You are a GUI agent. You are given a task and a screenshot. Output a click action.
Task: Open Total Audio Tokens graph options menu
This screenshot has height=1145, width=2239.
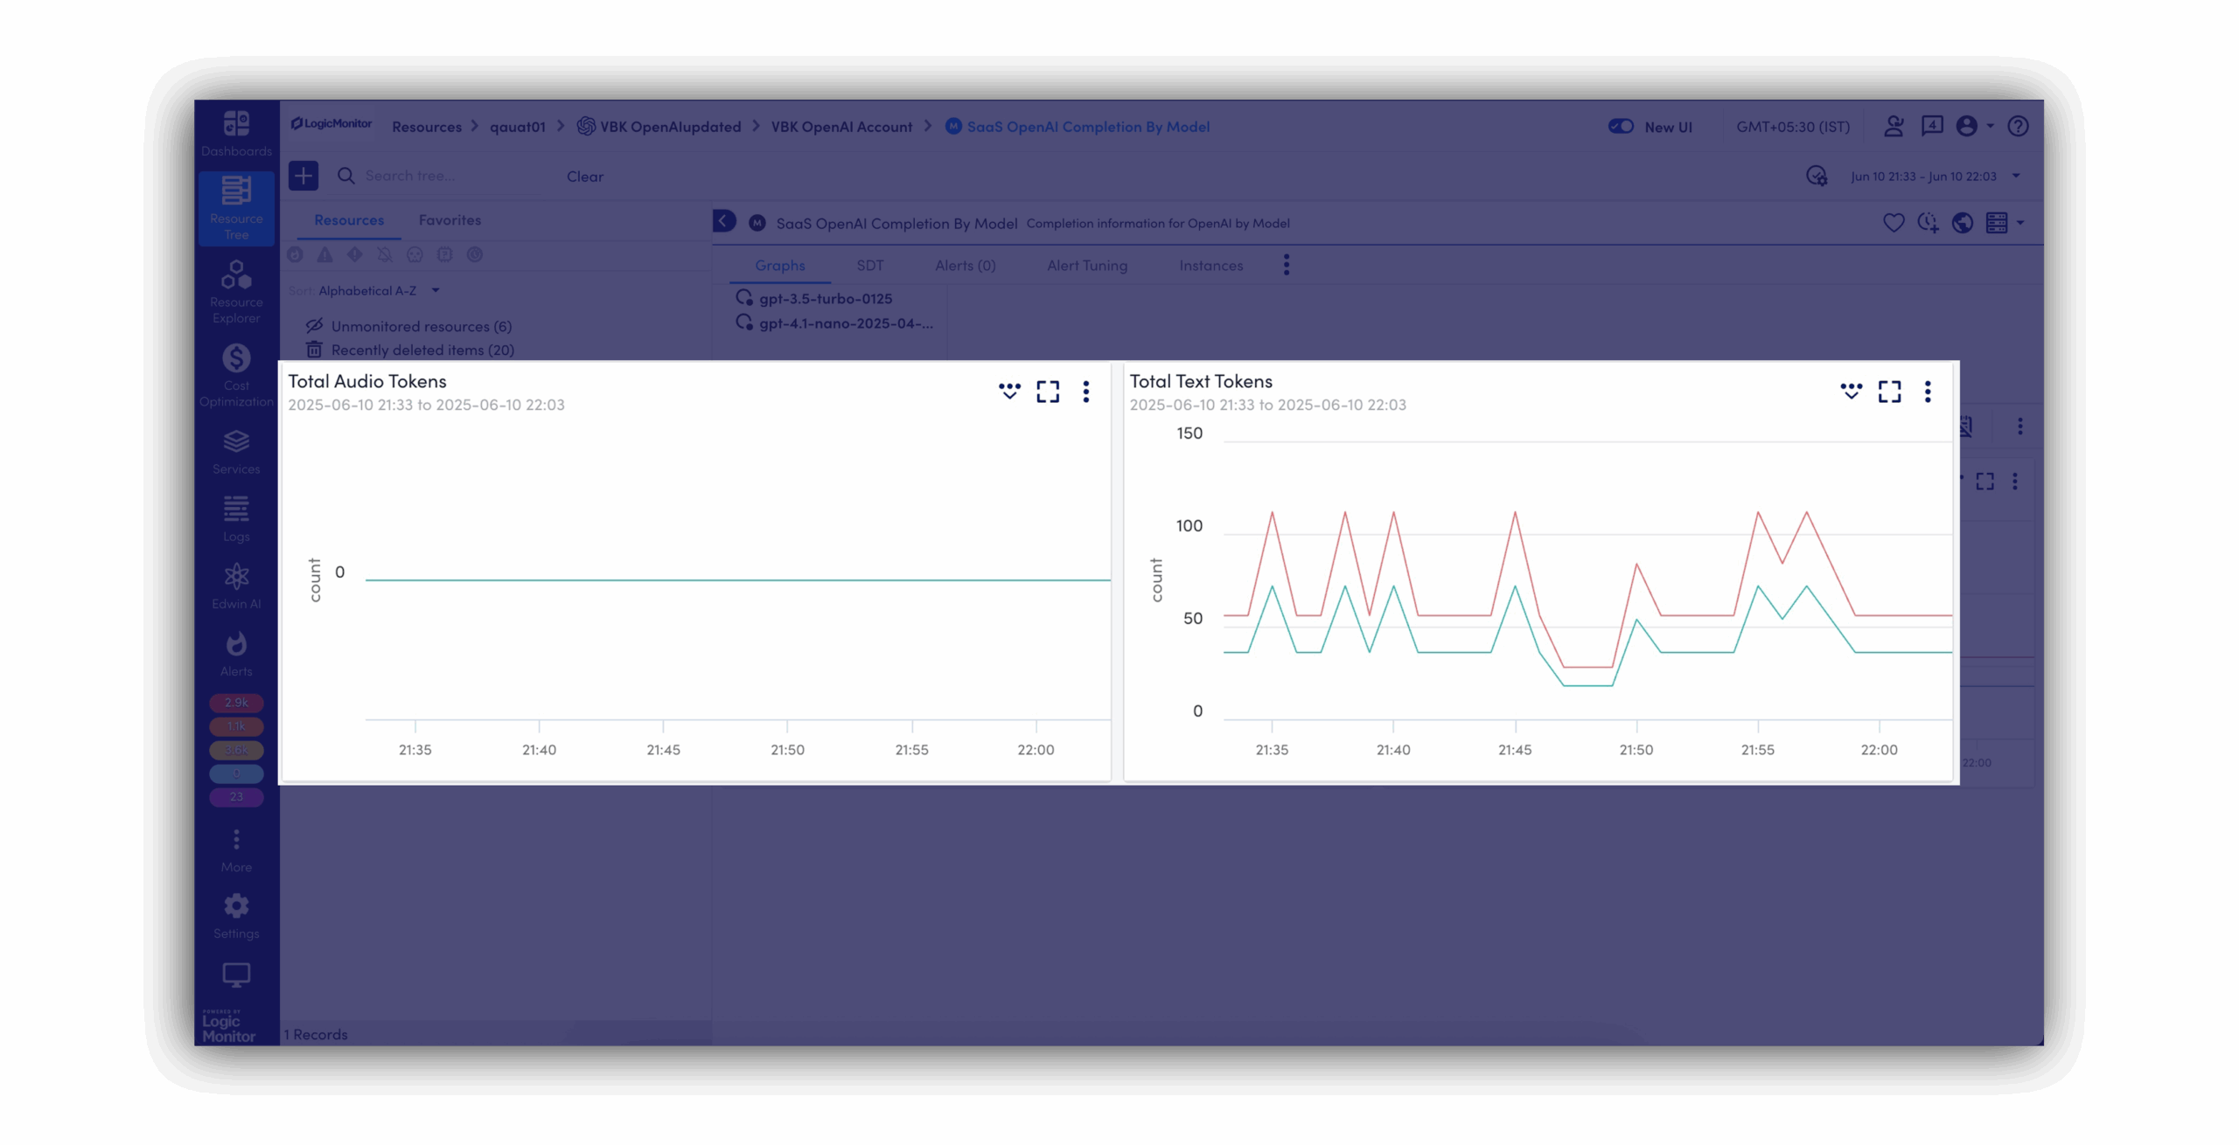pyautogui.click(x=1086, y=392)
